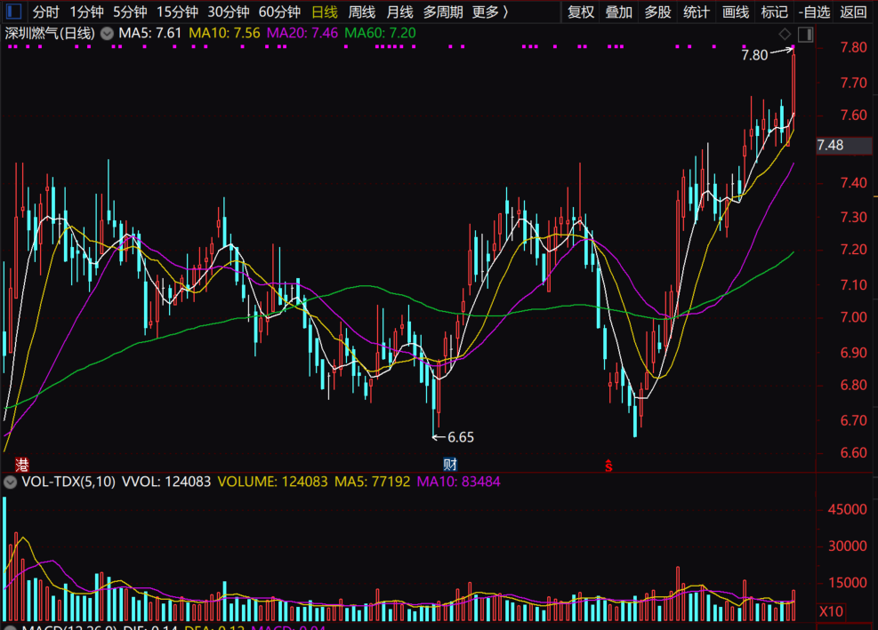Click the diamond icon above the chart

pyautogui.click(x=785, y=34)
